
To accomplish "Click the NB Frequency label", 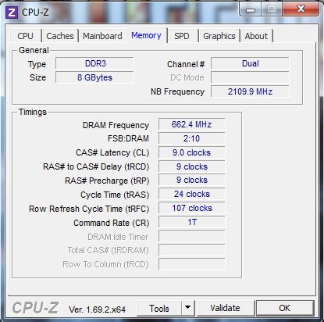I will pos(178,91).
